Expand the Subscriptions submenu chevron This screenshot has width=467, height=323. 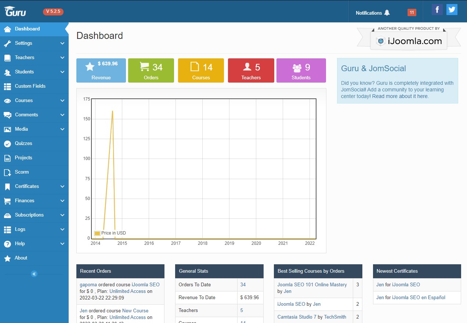[x=62, y=215]
